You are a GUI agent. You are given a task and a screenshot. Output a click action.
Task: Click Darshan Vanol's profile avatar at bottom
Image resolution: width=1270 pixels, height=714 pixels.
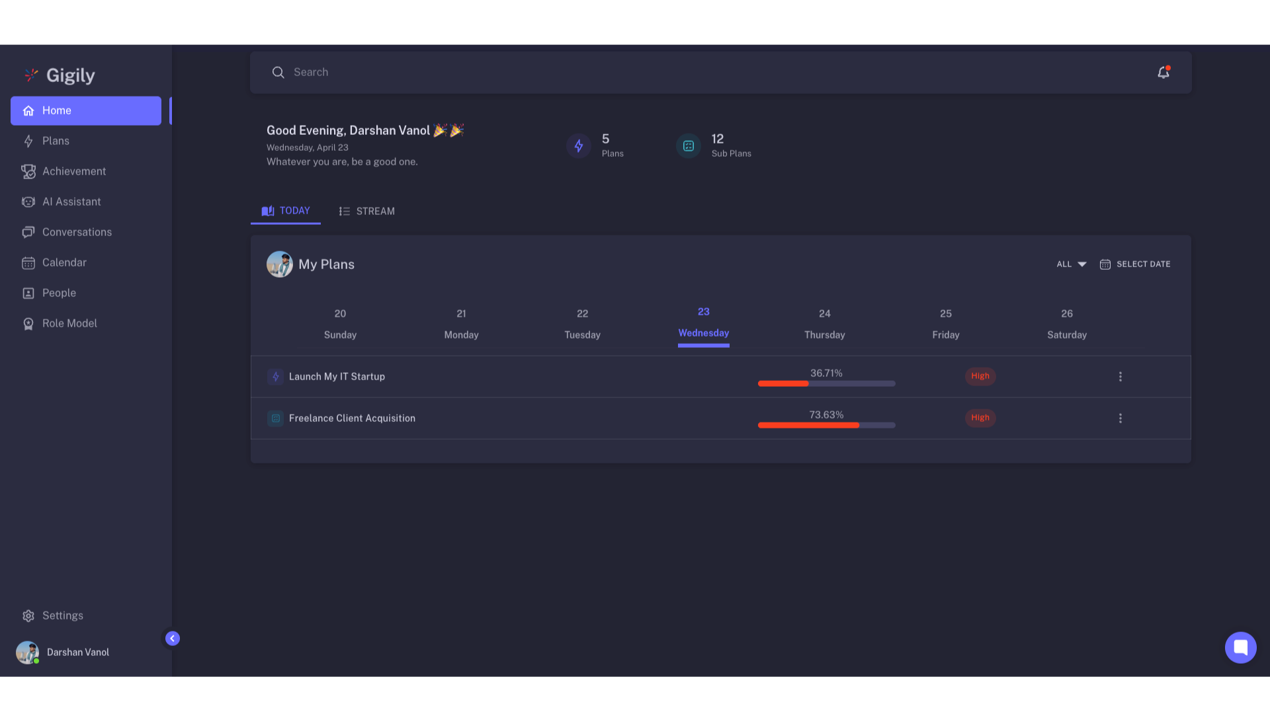[x=26, y=652]
